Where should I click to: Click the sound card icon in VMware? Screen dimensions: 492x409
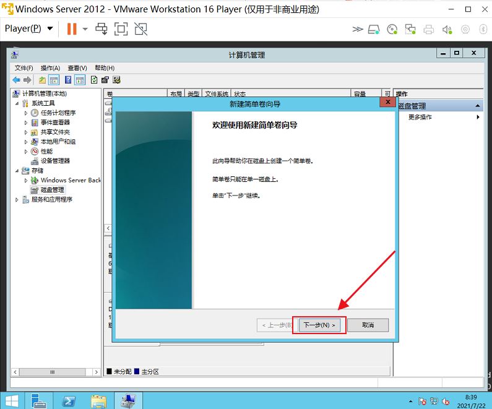(447, 30)
